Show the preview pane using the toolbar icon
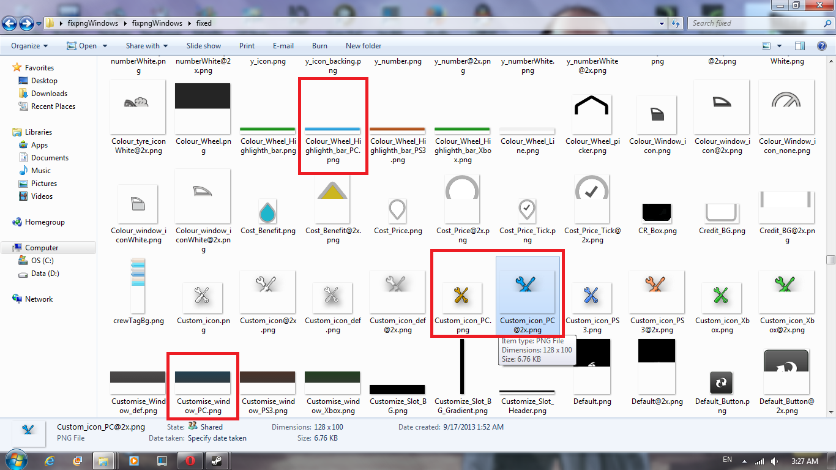 (799, 46)
